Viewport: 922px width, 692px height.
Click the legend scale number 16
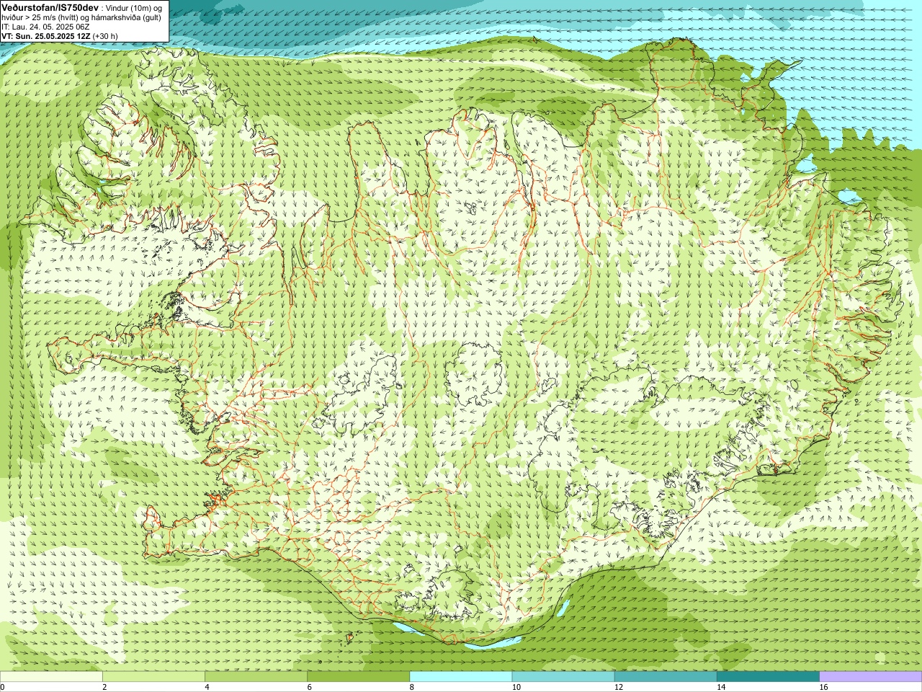[823, 687]
